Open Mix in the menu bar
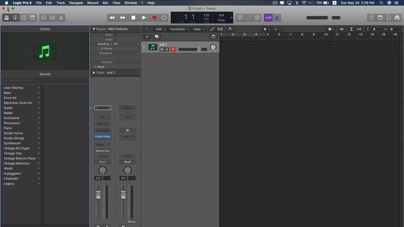Viewport: 404px width, 227px height. tap(105, 3)
